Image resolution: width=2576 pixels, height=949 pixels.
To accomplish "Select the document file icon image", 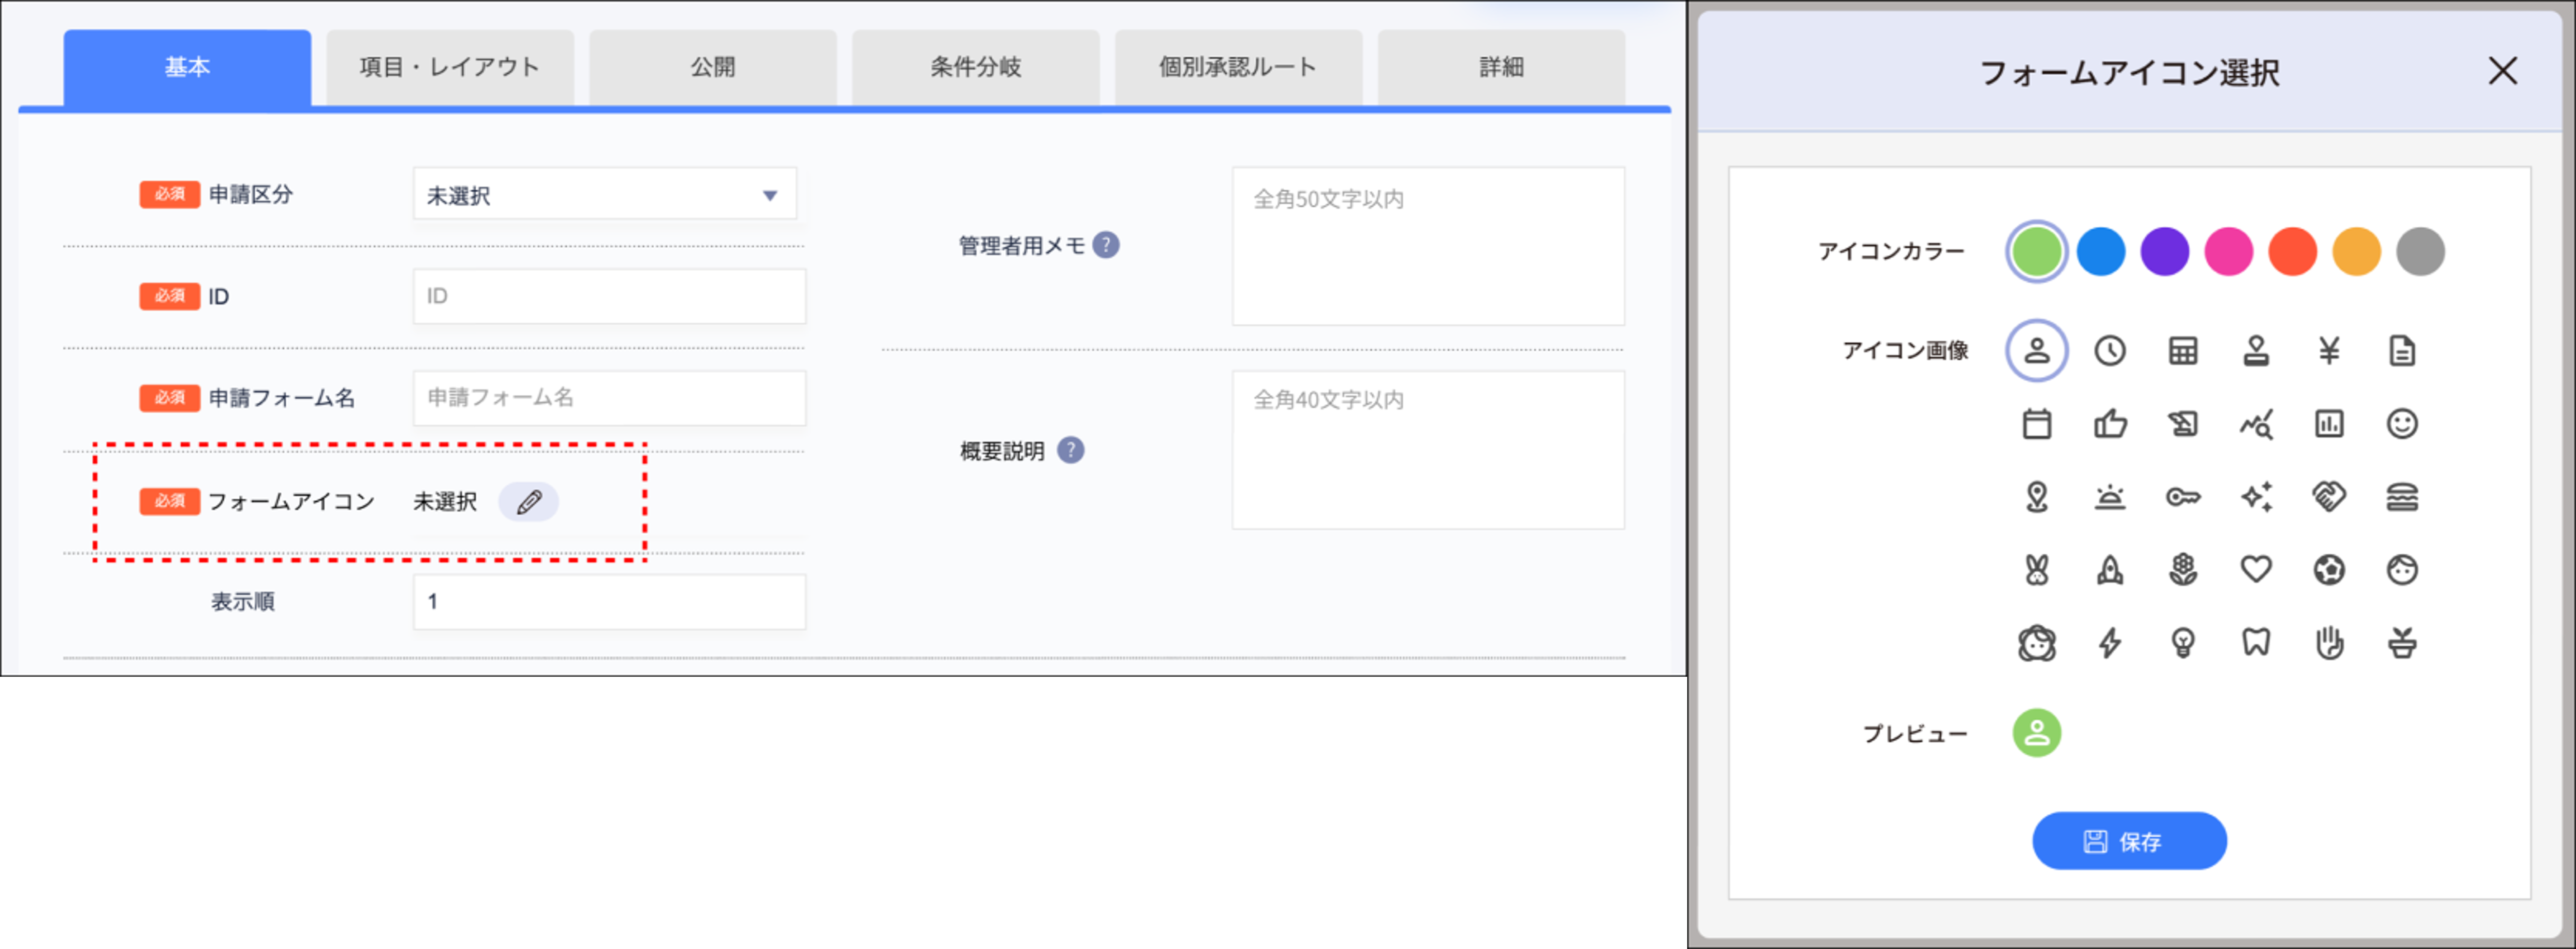I will 2402,351.
